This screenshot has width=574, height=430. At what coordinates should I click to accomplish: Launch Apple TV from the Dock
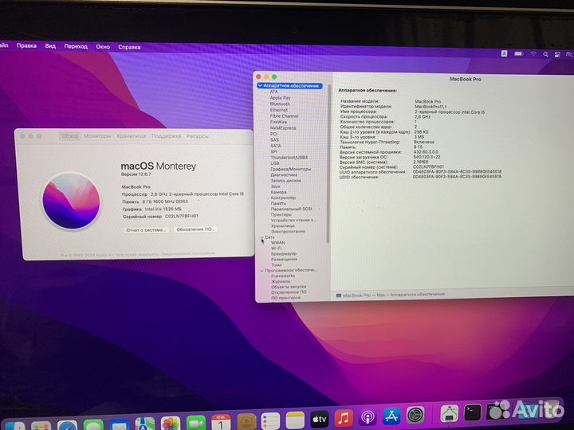tap(319, 419)
